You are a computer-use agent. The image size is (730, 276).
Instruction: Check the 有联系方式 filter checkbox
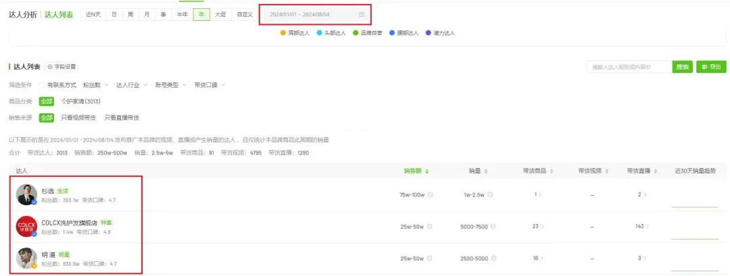[42, 85]
